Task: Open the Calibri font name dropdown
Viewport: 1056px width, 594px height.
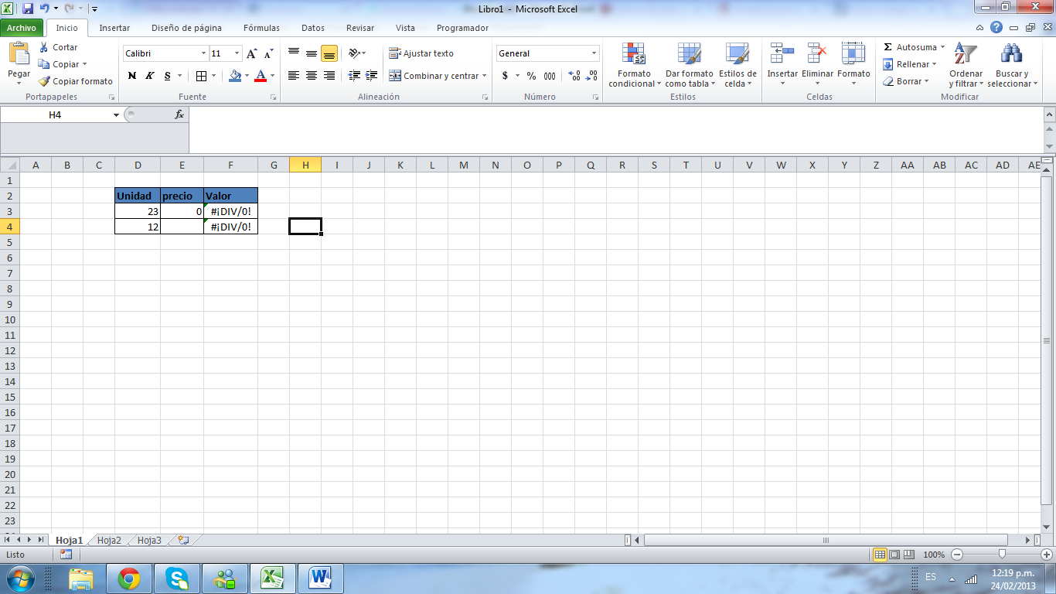Action: pos(204,53)
